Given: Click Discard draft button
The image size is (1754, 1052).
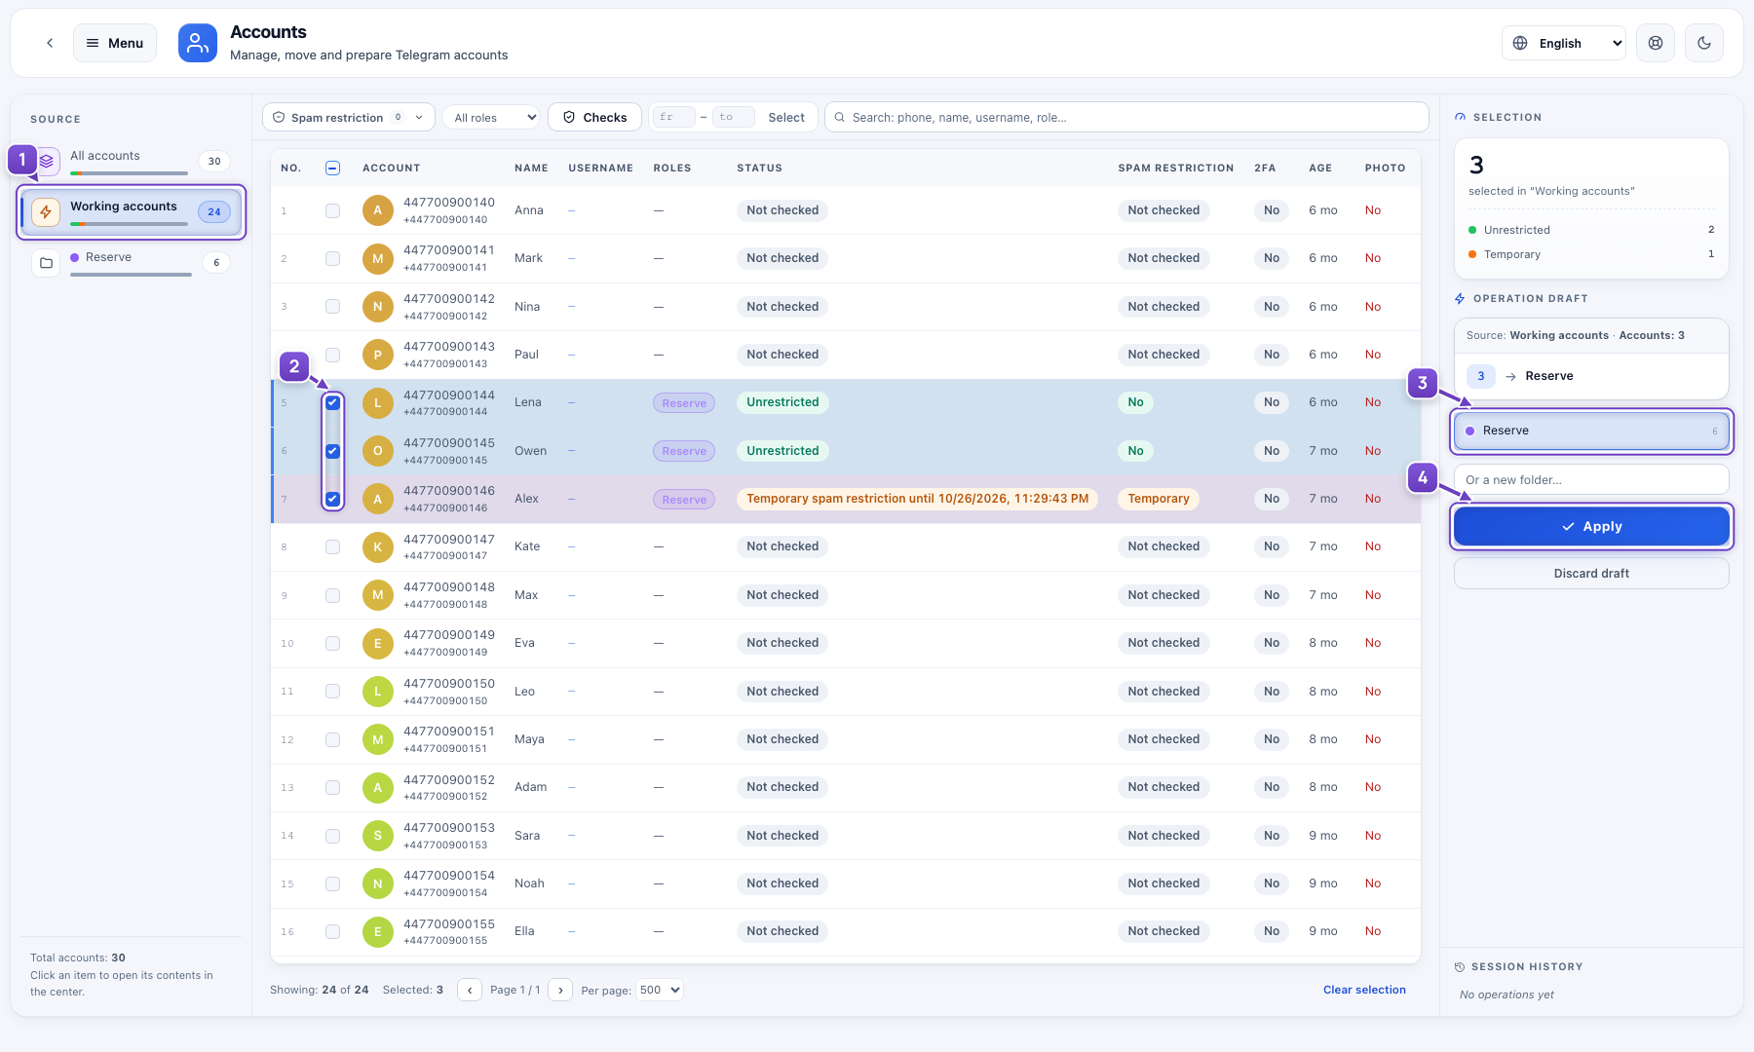Looking at the screenshot, I should [1591, 573].
